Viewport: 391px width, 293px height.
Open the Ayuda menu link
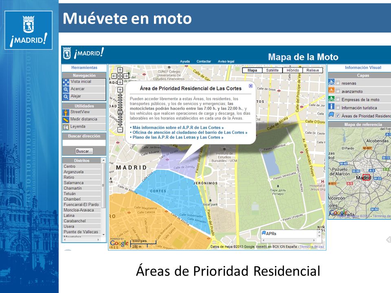tap(185, 61)
